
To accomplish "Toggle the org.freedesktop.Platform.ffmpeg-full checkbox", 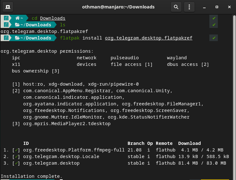I will click(15, 150).
